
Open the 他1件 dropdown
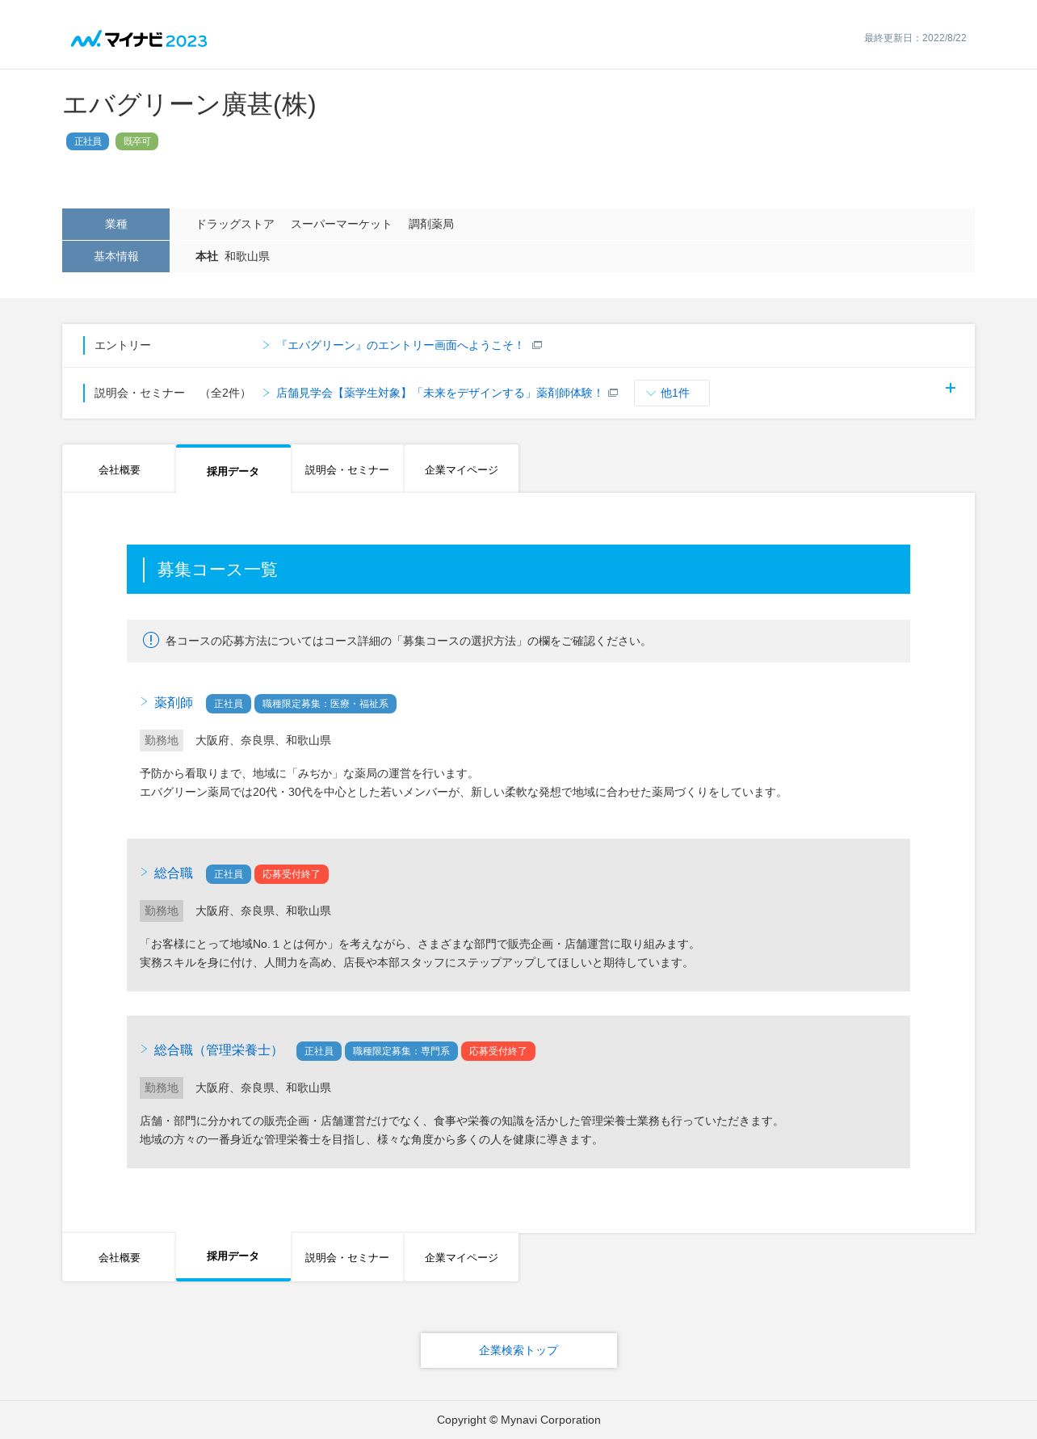point(672,393)
